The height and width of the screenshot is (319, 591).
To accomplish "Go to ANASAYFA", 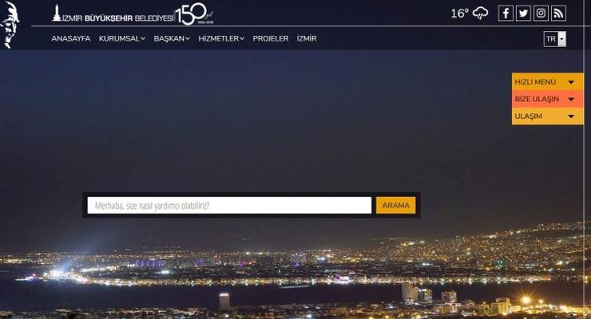I will [x=70, y=38].
